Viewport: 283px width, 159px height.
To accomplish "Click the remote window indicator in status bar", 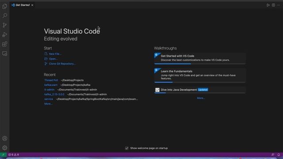I will pyautogui.click(x=3, y=155).
